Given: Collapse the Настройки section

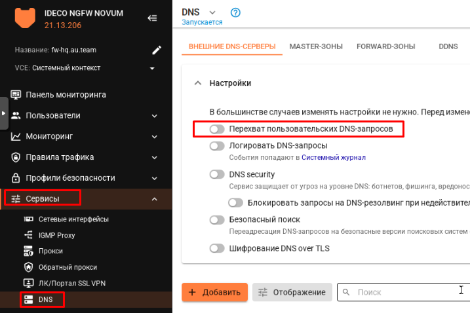Looking at the screenshot, I should pos(196,83).
